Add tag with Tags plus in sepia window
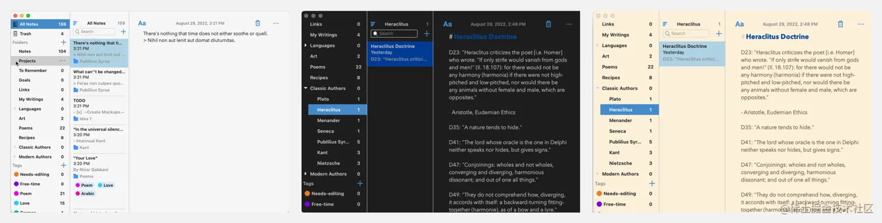The width and height of the screenshot is (882, 223). click(652, 183)
